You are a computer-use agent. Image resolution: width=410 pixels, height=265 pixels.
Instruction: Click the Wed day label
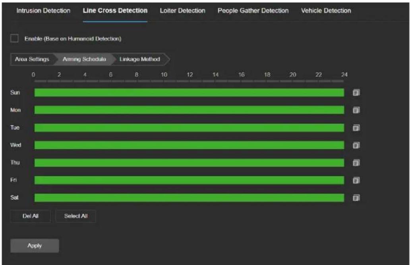click(x=15, y=145)
